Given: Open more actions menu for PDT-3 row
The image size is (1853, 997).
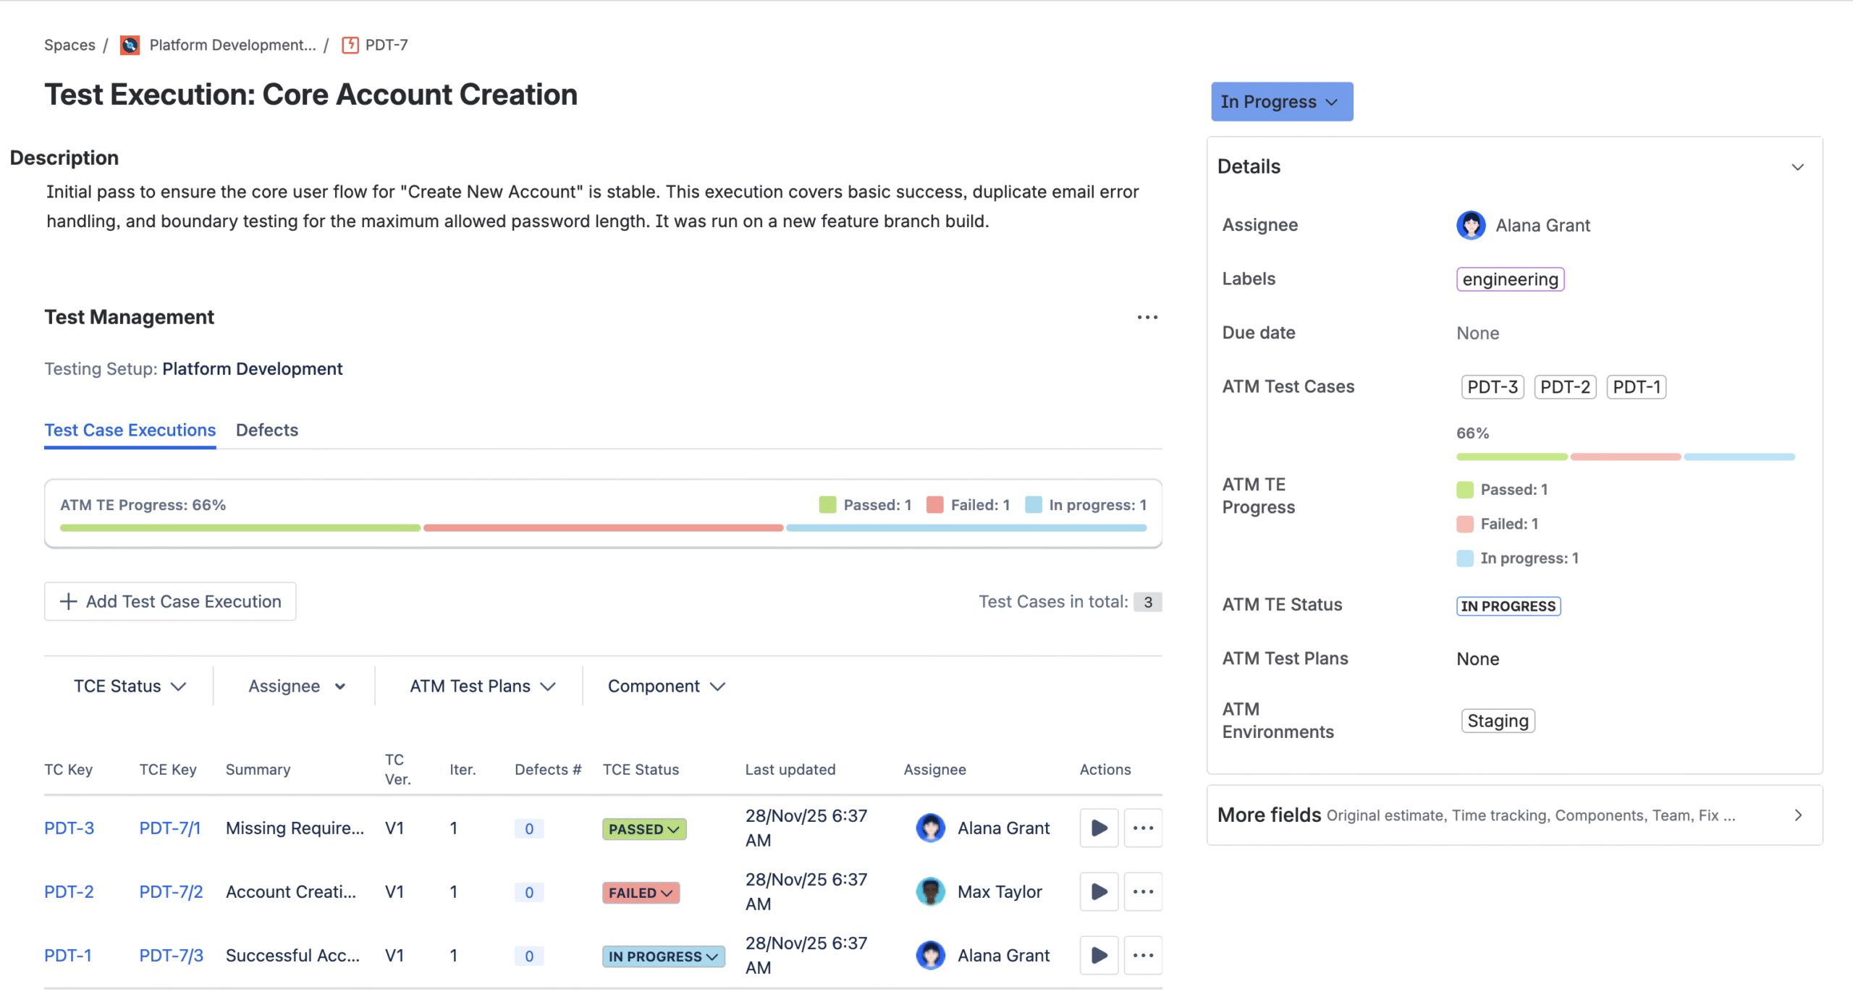Looking at the screenshot, I should point(1142,828).
